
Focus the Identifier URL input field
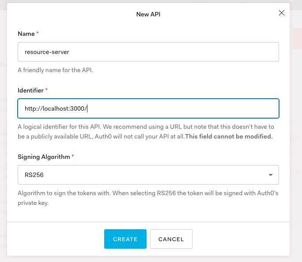148,108
